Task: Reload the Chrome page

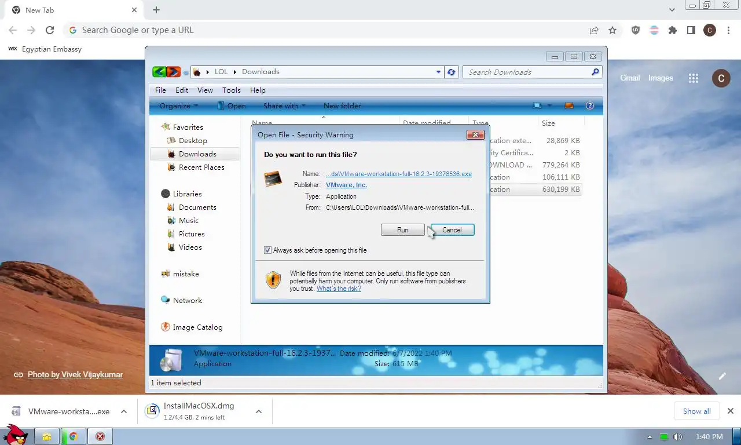Action: (50, 30)
